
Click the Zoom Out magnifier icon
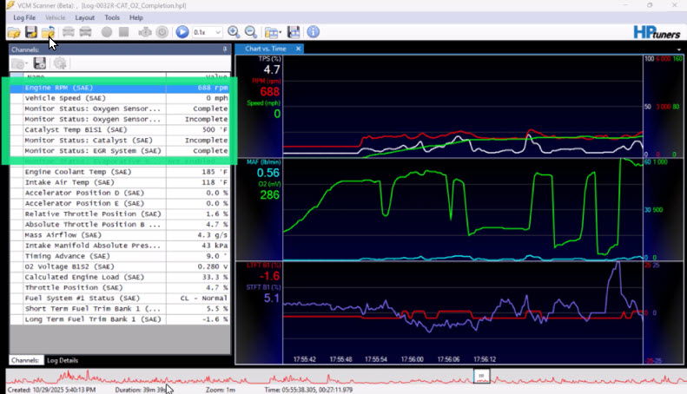click(x=250, y=32)
